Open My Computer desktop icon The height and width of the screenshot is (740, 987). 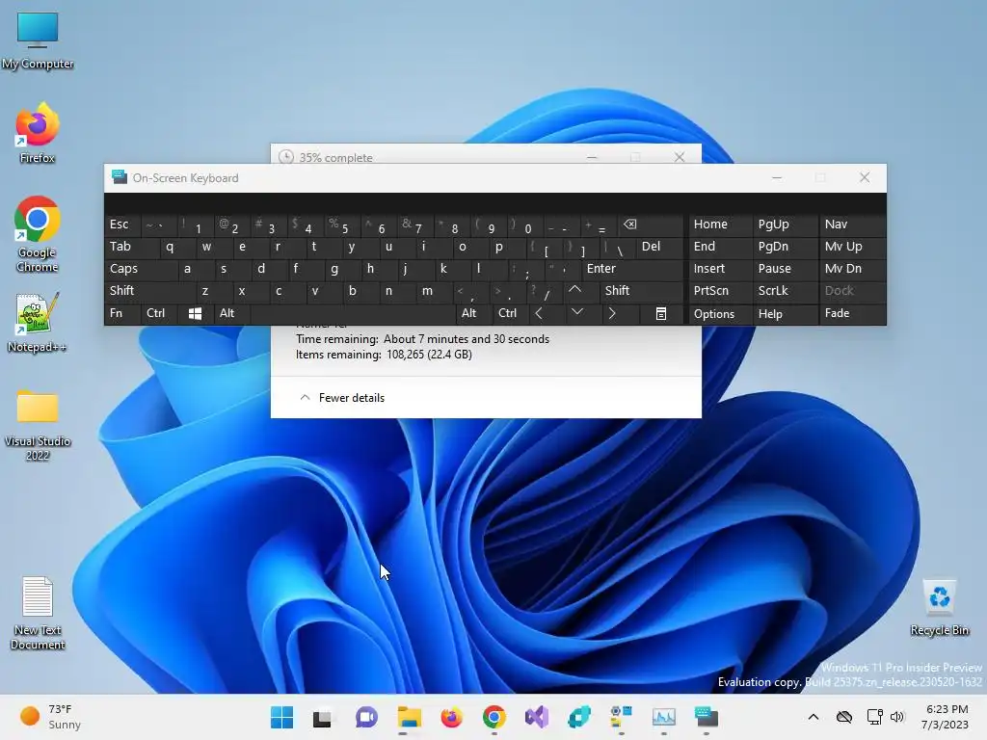[x=38, y=39]
